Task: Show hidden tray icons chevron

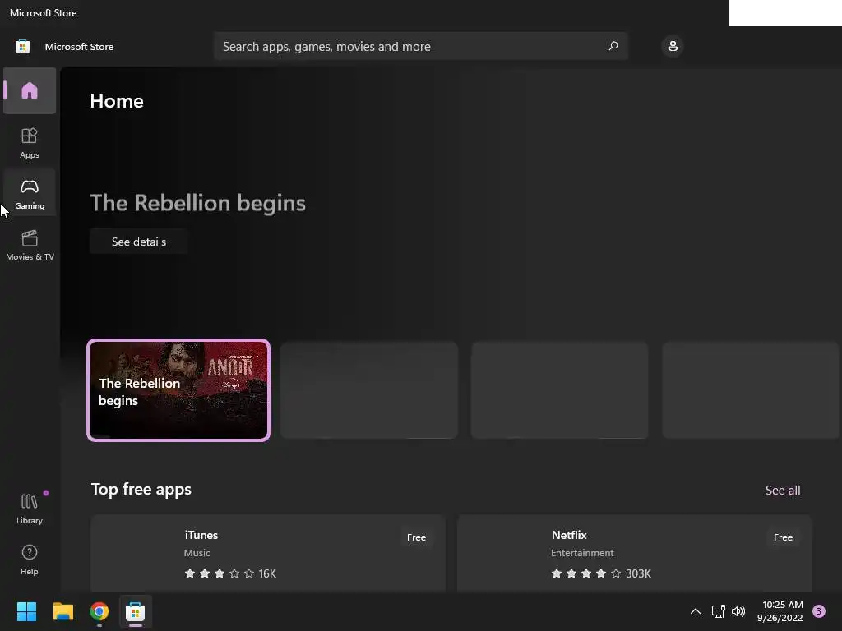Action: coord(696,611)
